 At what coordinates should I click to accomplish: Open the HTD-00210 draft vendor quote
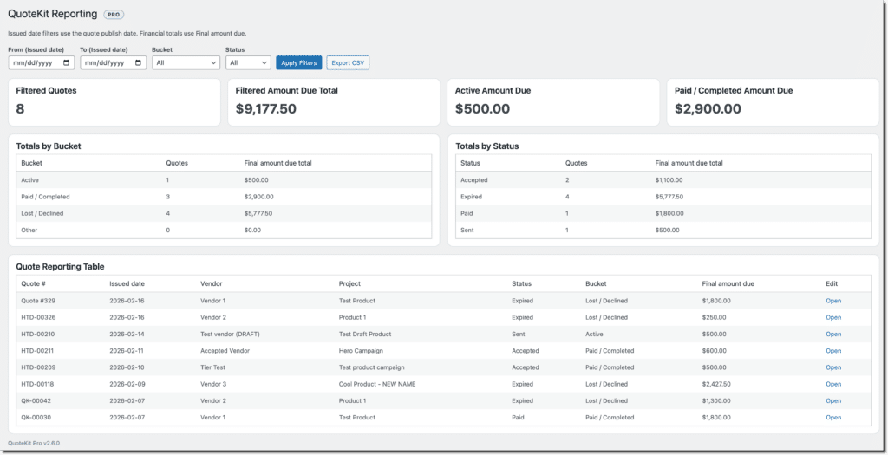tap(832, 334)
